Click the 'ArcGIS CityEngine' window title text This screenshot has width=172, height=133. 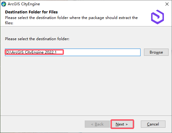point(24,4)
